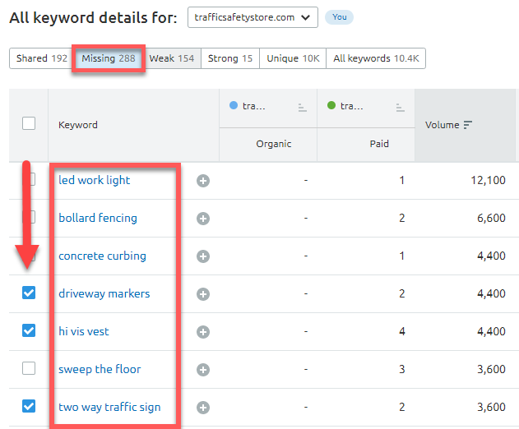Switch to the Missing 288 tab
519x429 pixels.
[x=109, y=59]
